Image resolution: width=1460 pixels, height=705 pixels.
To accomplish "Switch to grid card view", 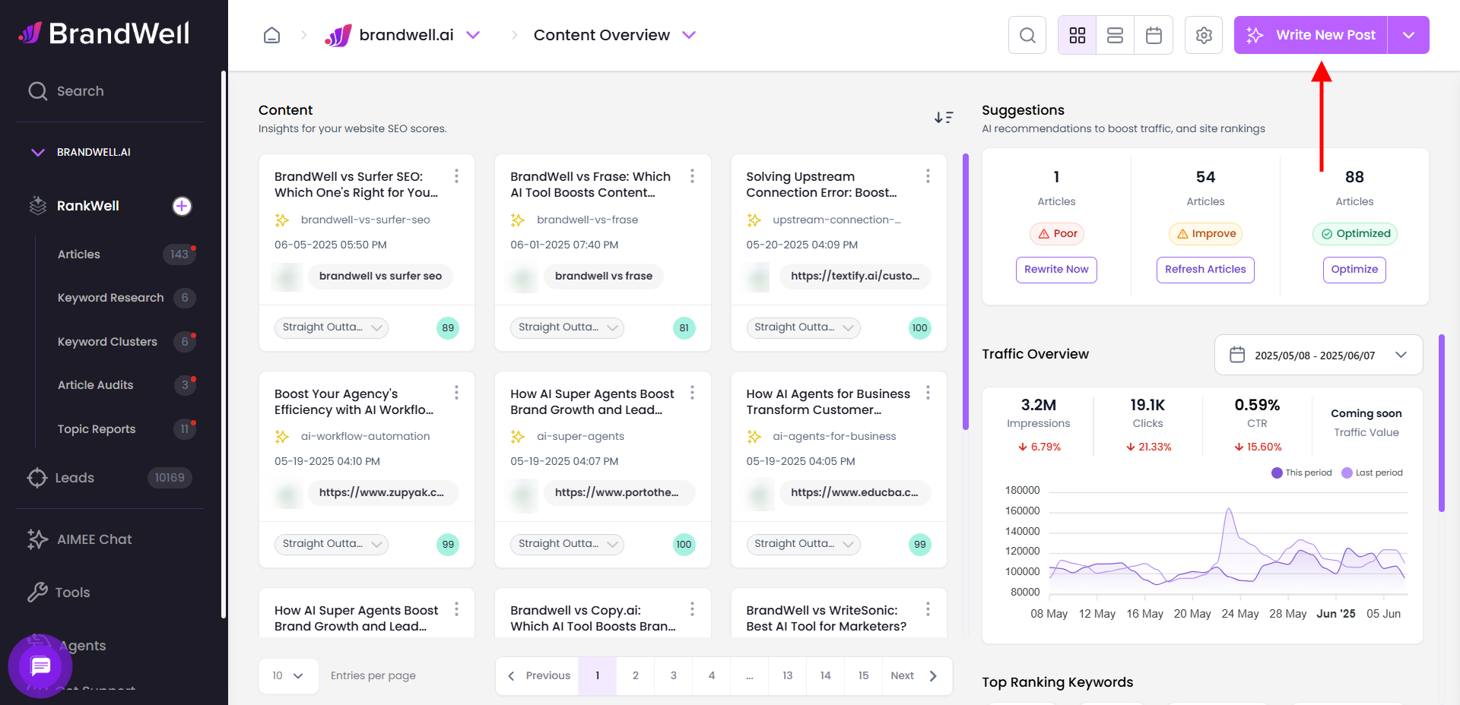I will coord(1077,35).
